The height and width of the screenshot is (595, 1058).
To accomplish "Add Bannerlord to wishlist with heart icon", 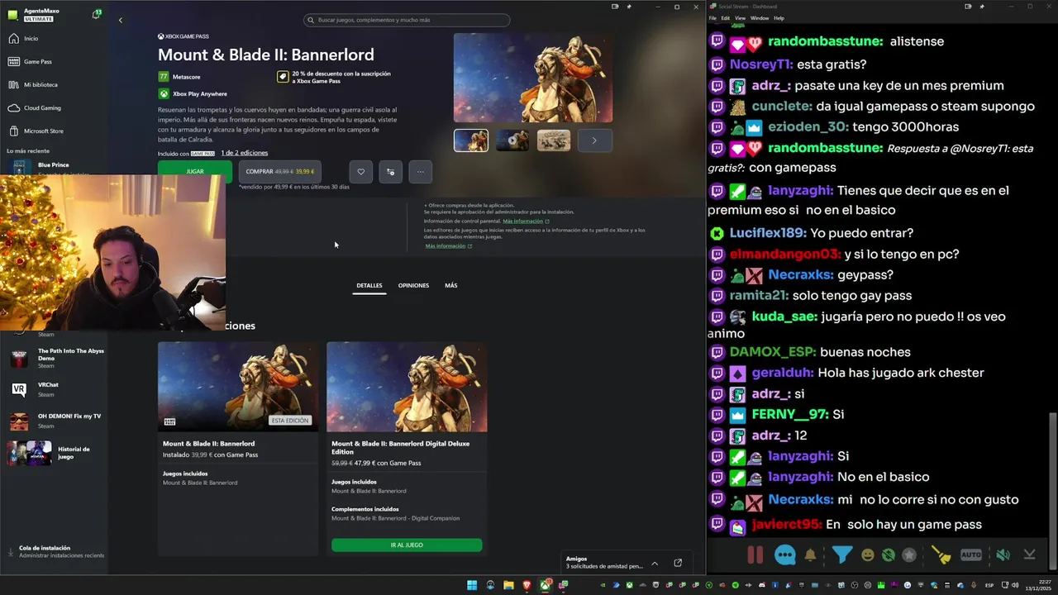I will coord(360,171).
